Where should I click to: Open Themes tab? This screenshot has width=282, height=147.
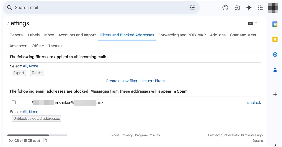point(55,46)
